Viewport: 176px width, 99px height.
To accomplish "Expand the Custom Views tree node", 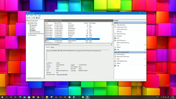I will [27, 22].
